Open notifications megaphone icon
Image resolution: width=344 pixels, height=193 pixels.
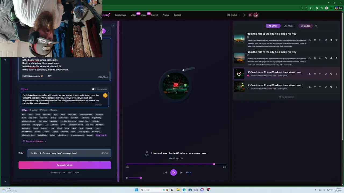[x=250, y=15]
